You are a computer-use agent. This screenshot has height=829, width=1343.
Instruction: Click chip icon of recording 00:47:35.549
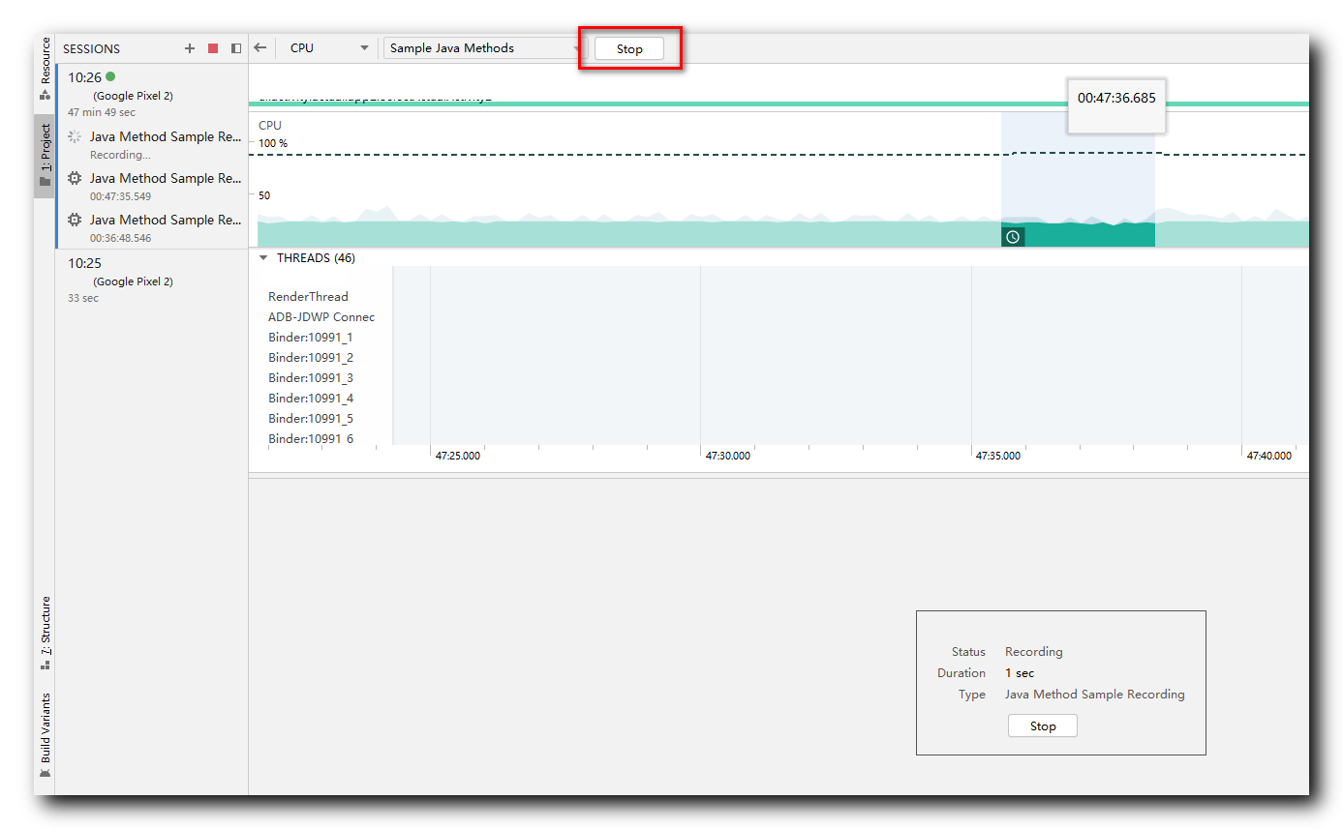75,179
